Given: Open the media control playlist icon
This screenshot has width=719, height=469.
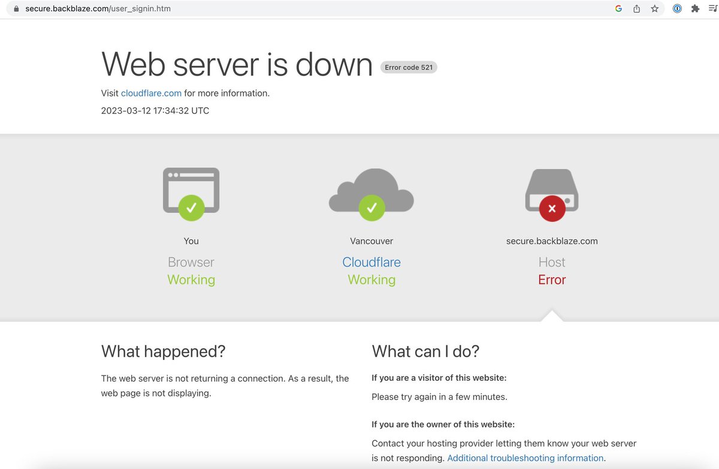Looking at the screenshot, I should 712,9.
